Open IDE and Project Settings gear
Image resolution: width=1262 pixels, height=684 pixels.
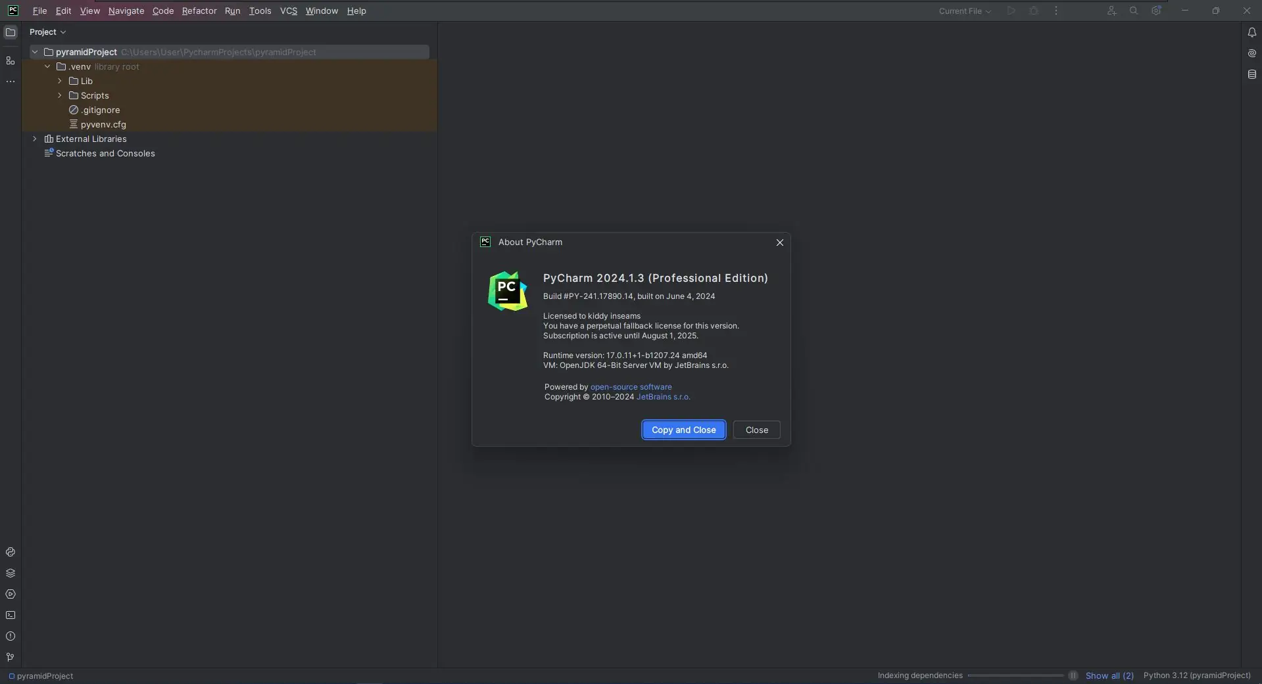(1156, 11)
